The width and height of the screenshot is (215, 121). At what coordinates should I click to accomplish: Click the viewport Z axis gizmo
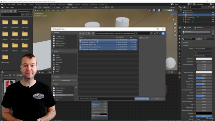[x=172, y=14]
